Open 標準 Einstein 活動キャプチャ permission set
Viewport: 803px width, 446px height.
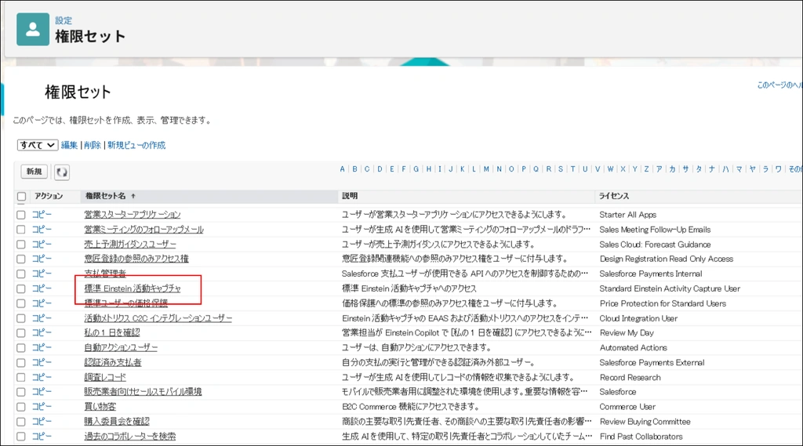[x=133, y=288]
